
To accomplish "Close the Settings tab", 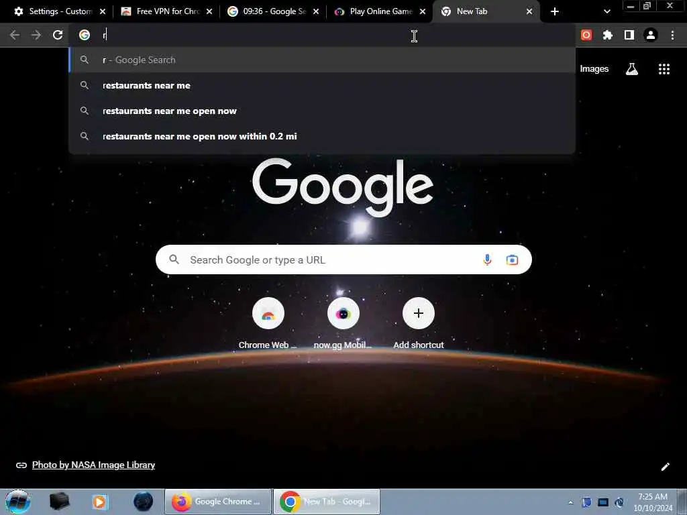I will coord(103,11).
